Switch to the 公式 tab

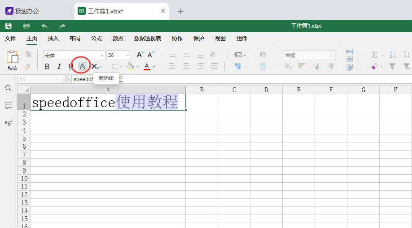96,39
